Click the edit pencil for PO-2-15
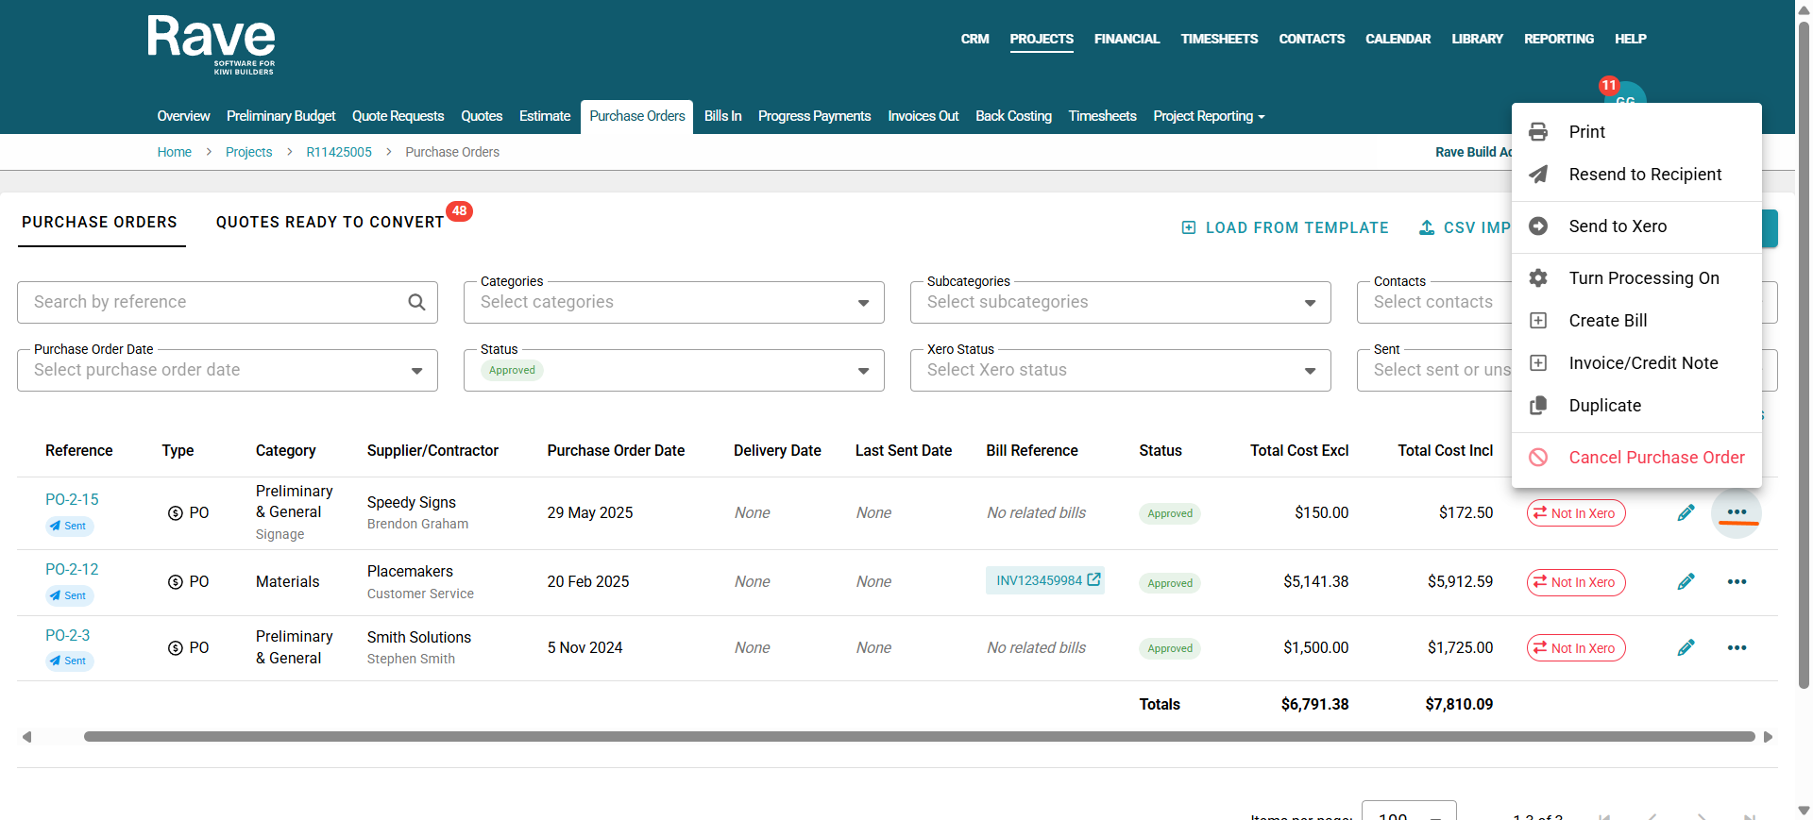 click(1686, 513)
